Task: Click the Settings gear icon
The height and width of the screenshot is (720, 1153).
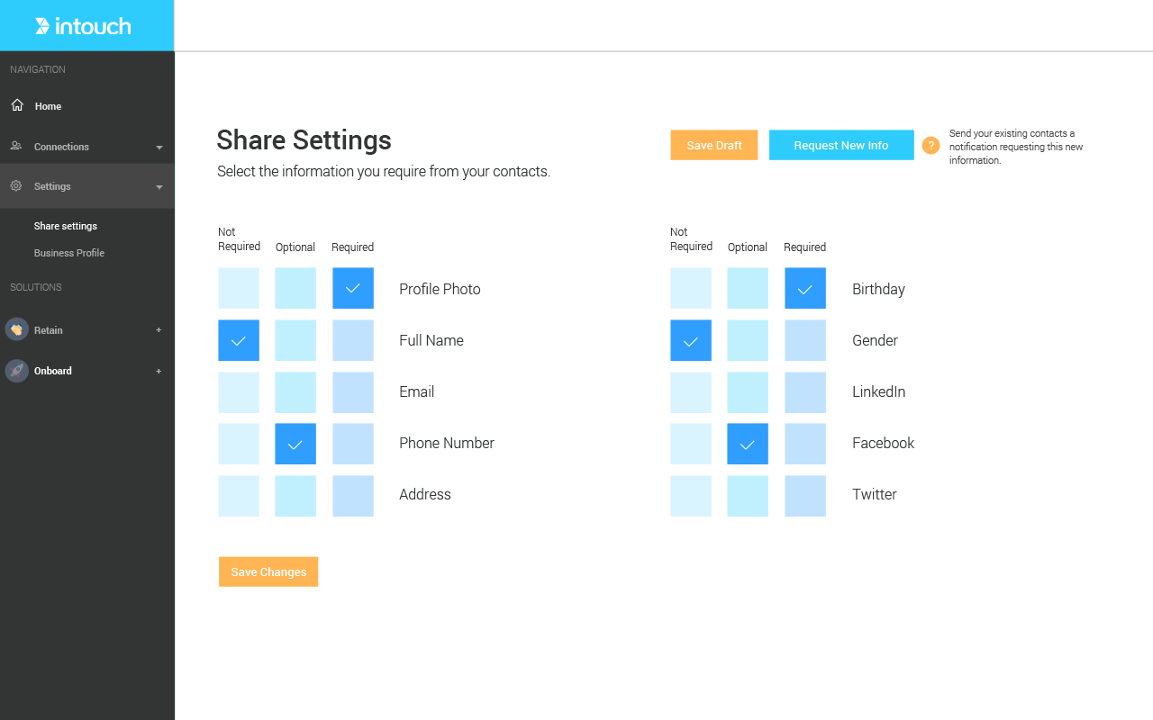Action: pos(16,186)
